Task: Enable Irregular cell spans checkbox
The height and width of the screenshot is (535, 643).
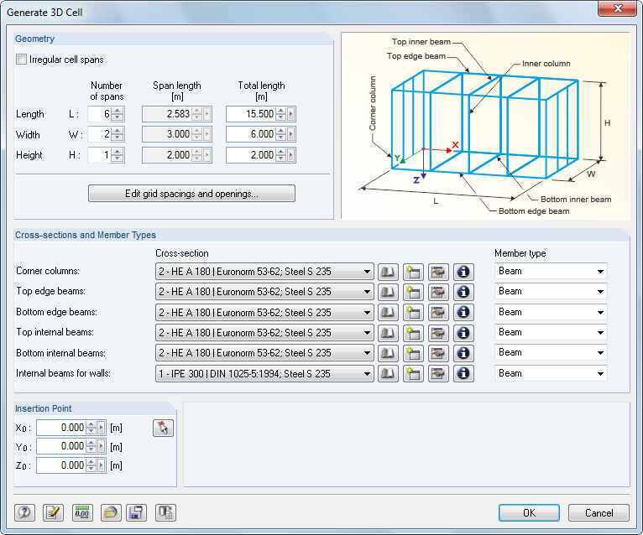Action: (x=21, y=60)
